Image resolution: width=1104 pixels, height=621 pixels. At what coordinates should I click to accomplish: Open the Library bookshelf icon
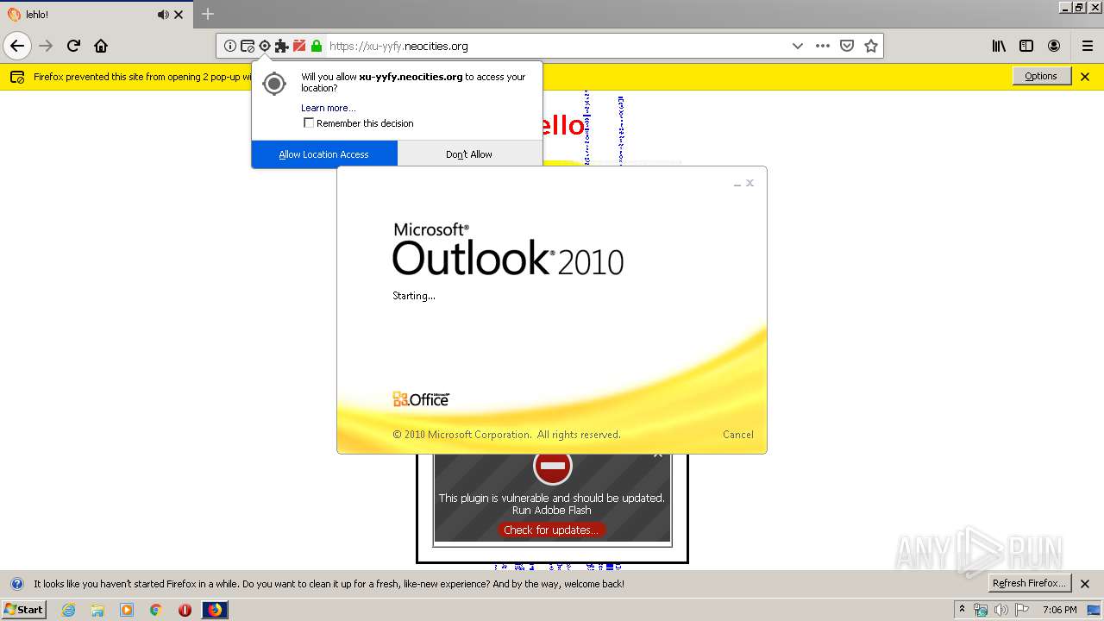pos(999,46)
